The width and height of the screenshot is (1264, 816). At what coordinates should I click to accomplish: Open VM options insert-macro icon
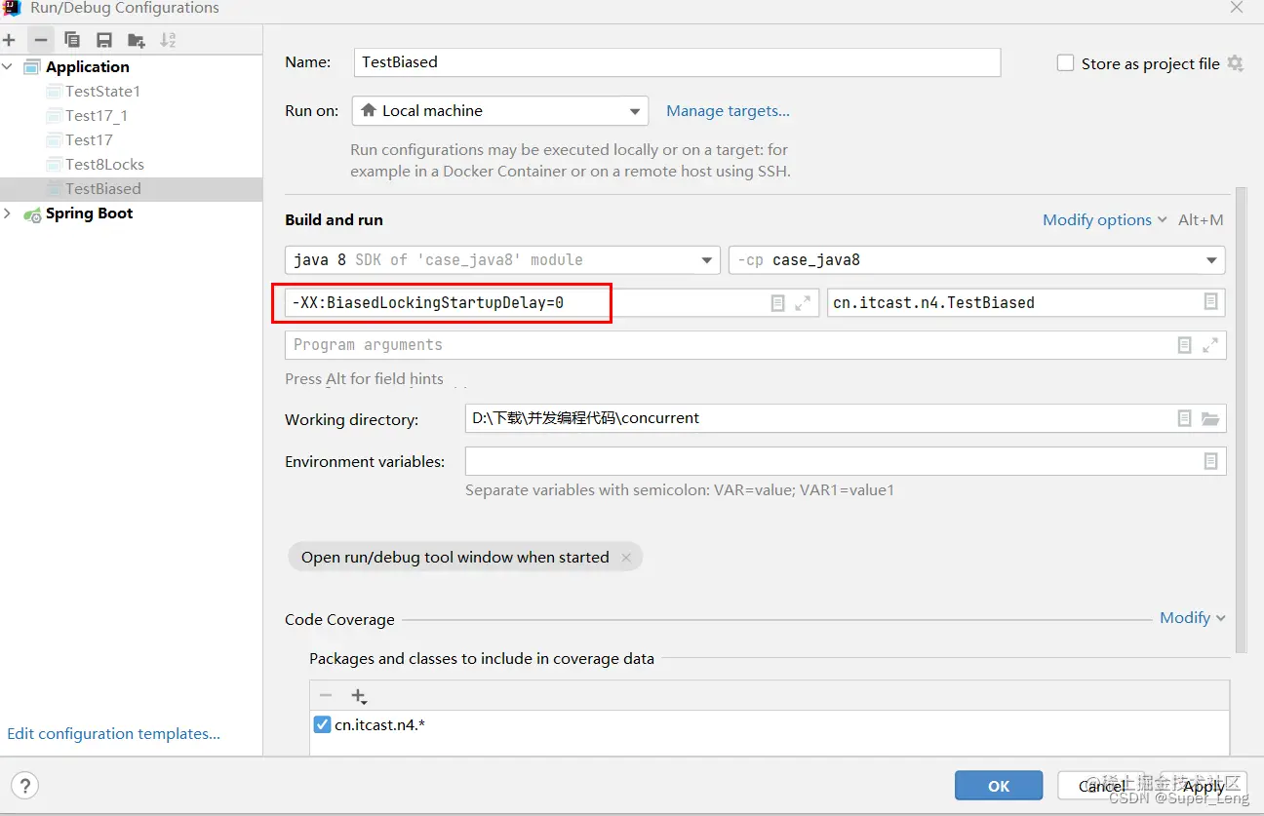pyautogui.click(x=777, y=303)
